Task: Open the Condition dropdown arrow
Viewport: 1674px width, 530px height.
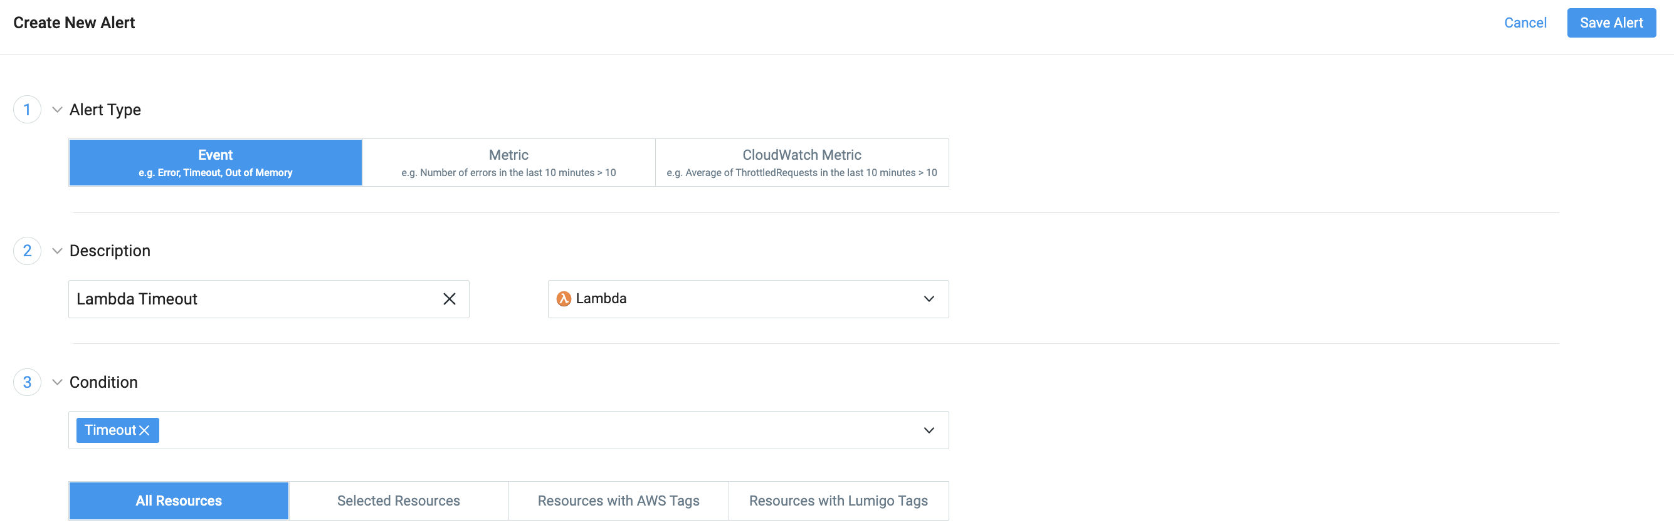Action: tap(929, 430)
